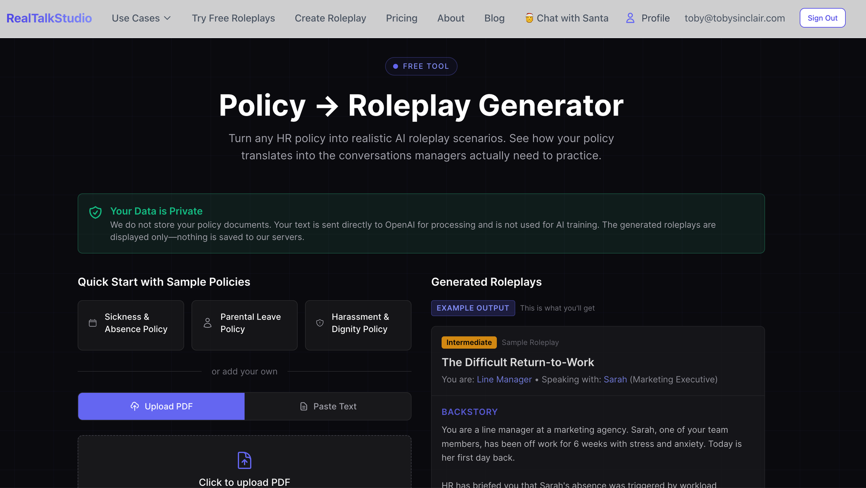Expand the Use Cases dropdown menu
Viewport: 866px width, 488px height.
[x=136, y=18]
